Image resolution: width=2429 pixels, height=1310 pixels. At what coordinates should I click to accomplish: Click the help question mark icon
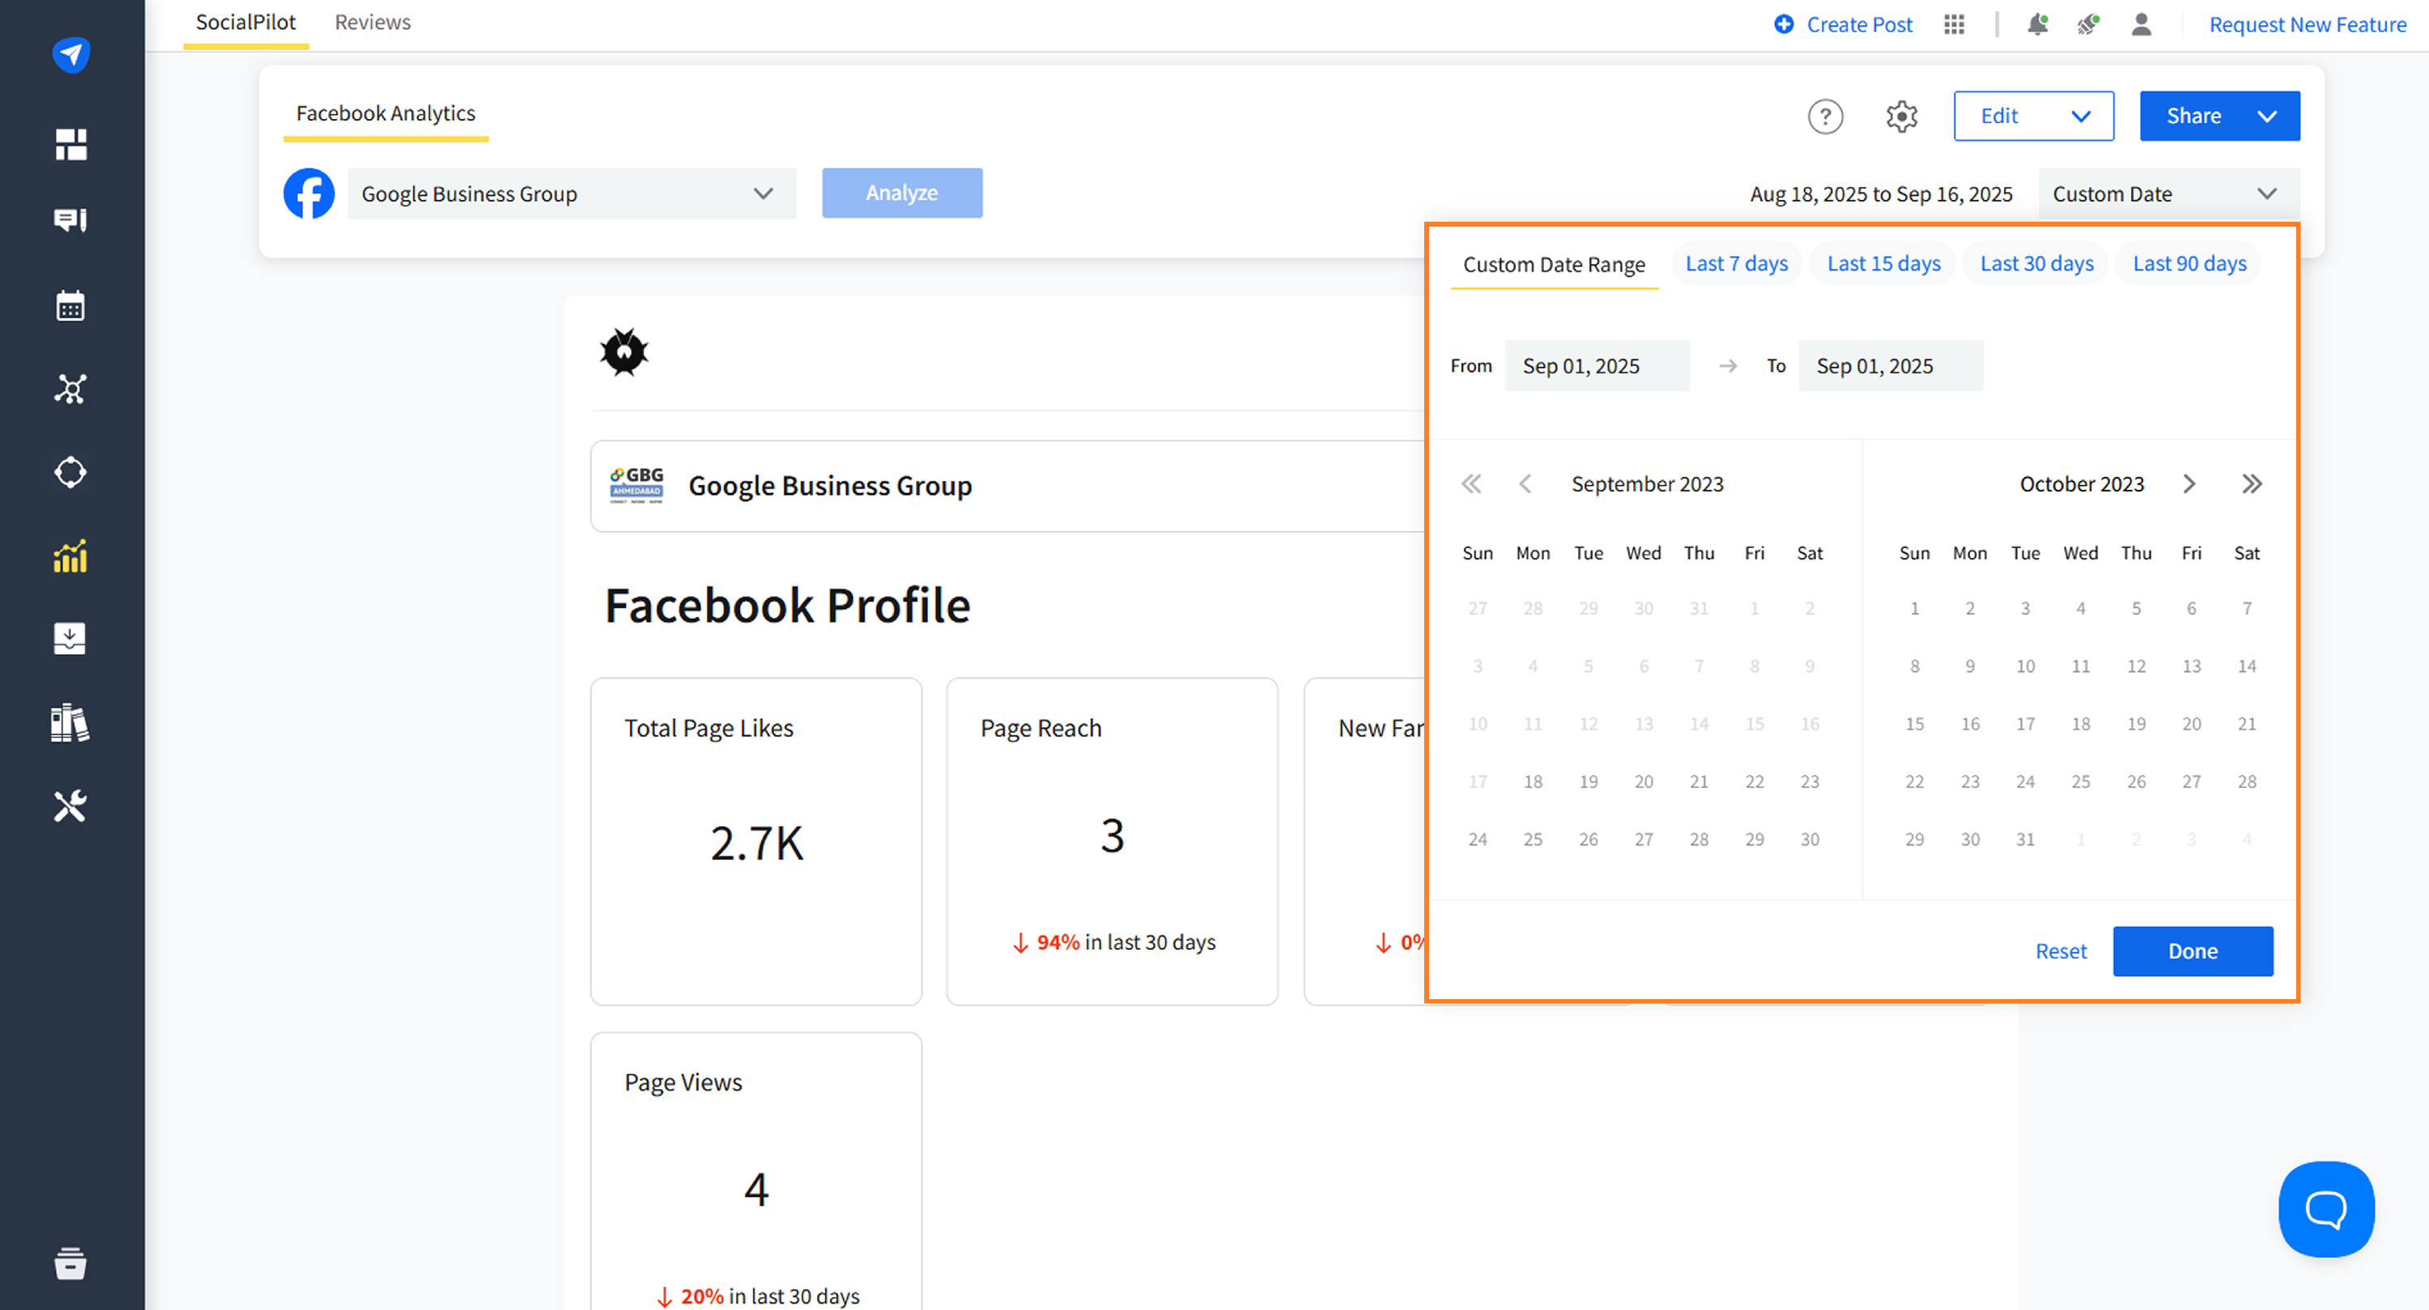1826,116
